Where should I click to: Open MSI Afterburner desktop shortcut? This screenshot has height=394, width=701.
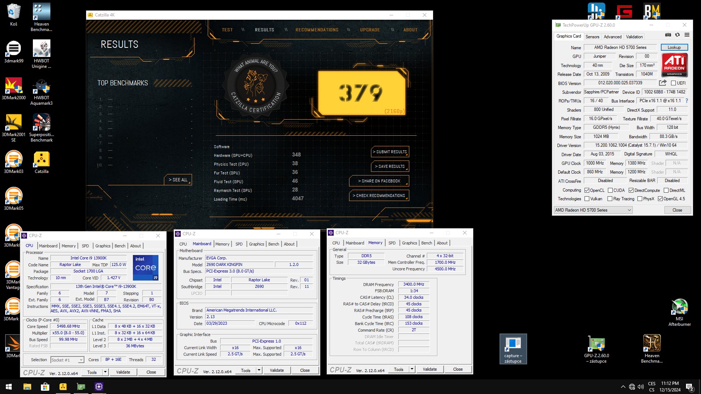pos(679,312)
